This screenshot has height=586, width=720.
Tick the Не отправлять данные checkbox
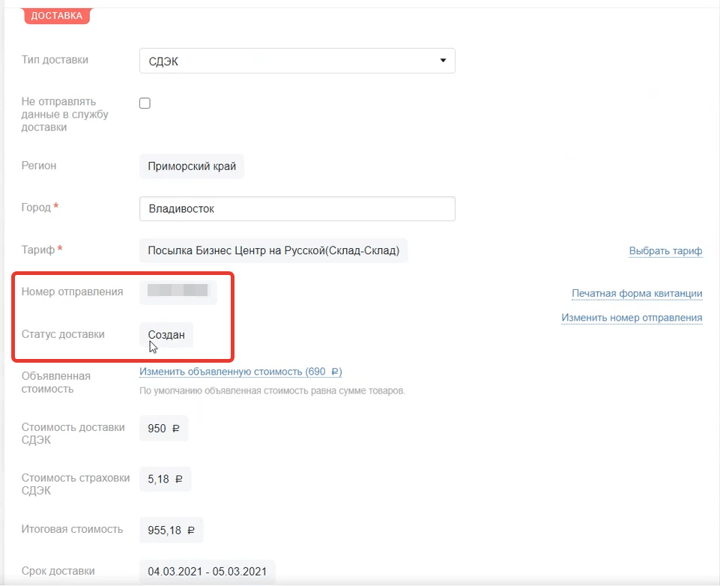(x=145, y=103)
